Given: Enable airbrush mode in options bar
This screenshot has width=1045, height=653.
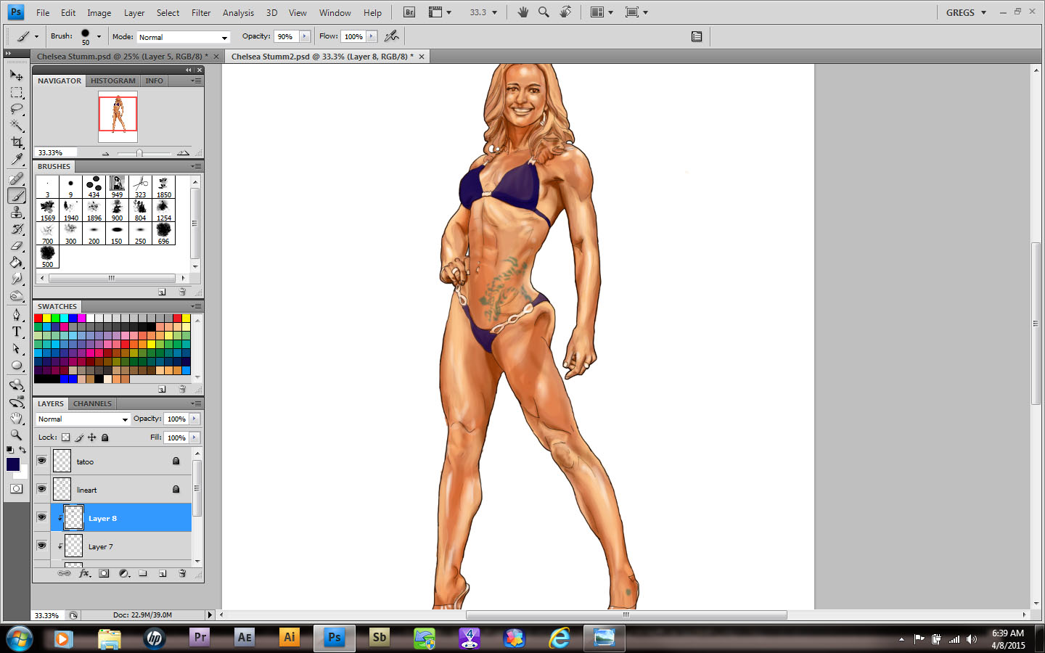Looking at the screenshot, I should [x=392, y=36].
